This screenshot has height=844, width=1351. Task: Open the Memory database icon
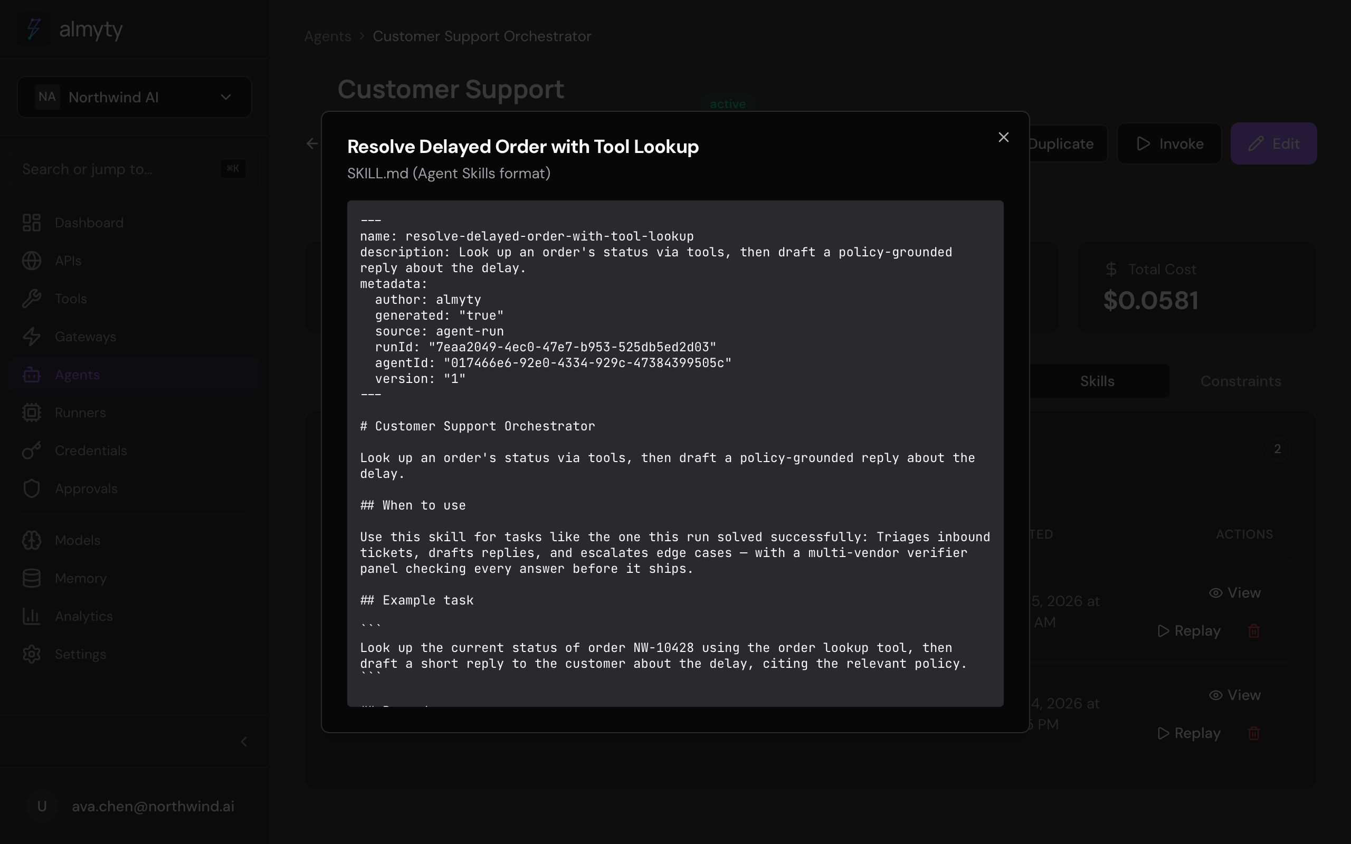pyautogui.click(x=32, y=578)
